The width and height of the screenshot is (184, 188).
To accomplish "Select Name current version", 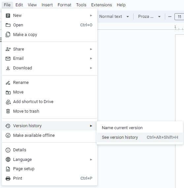I will 140,128.
